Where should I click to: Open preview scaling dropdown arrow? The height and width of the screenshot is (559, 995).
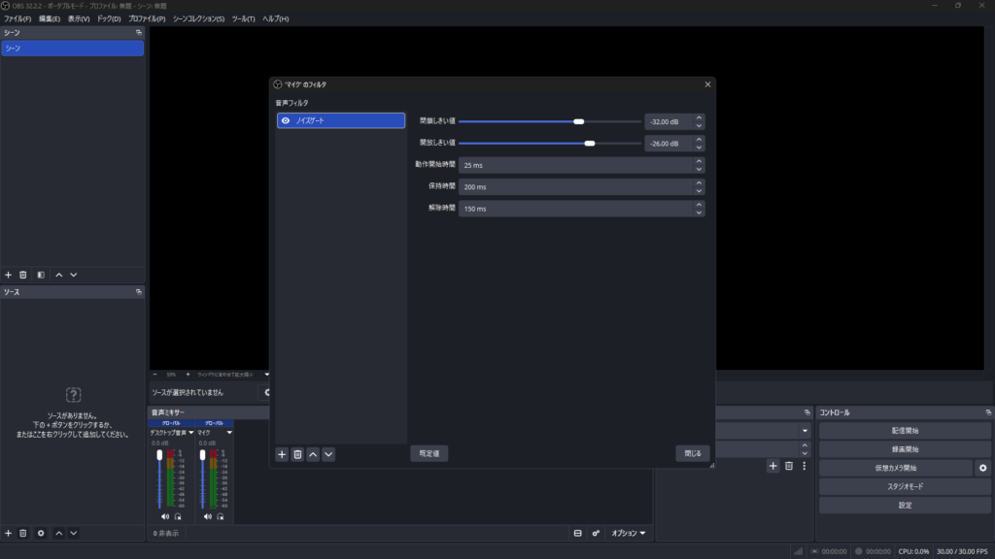pos(266,375)
